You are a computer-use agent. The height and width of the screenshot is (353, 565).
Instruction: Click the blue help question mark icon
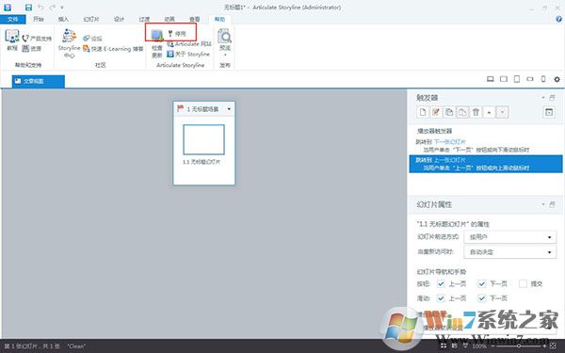tap(558, 19)
